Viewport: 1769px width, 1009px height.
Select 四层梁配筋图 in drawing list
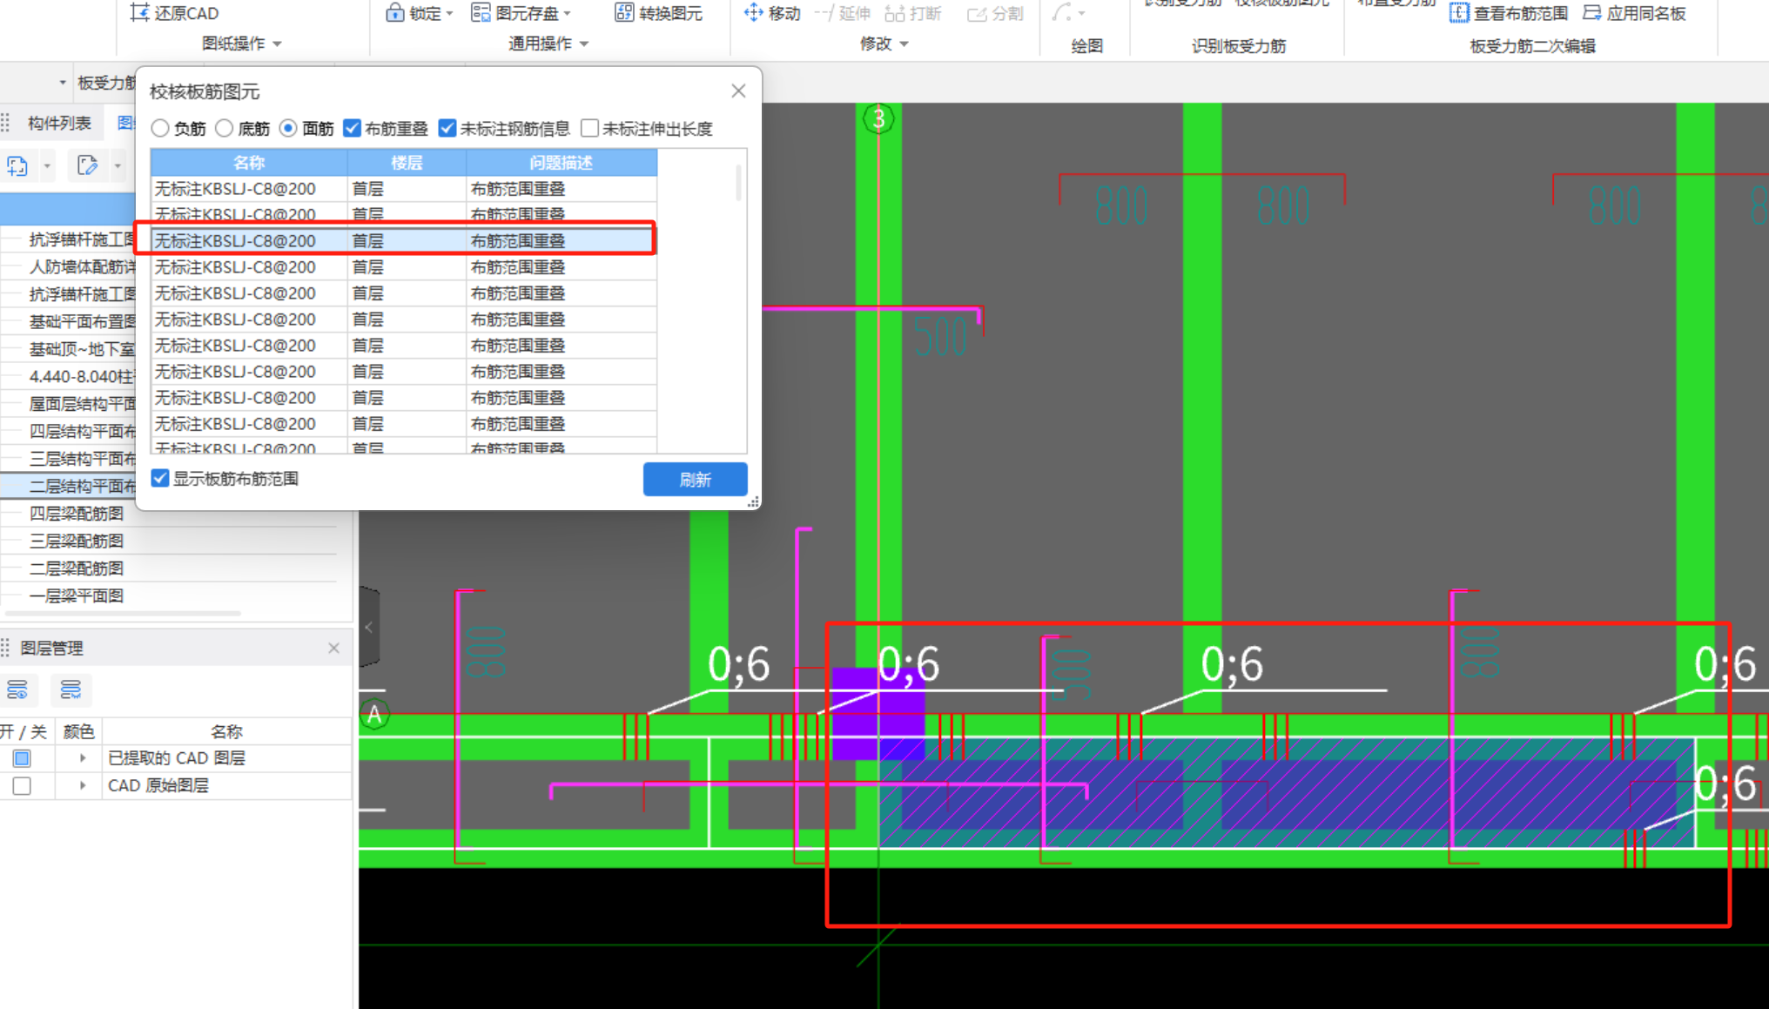(x=77, y=514)
